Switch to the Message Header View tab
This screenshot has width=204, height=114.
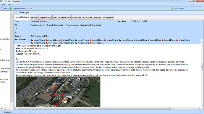pos(62,17)
